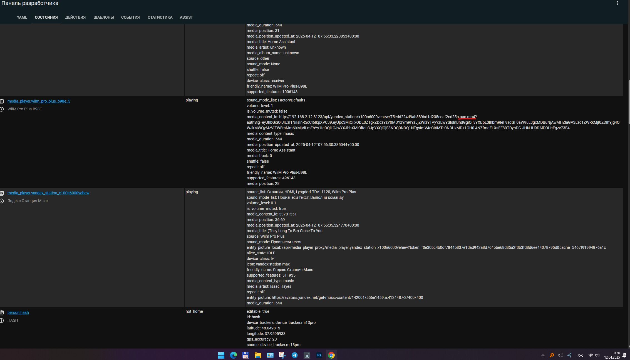630x360 pixels.
Task: Expand the hidden system tray icons
Action: click(543, 355)
